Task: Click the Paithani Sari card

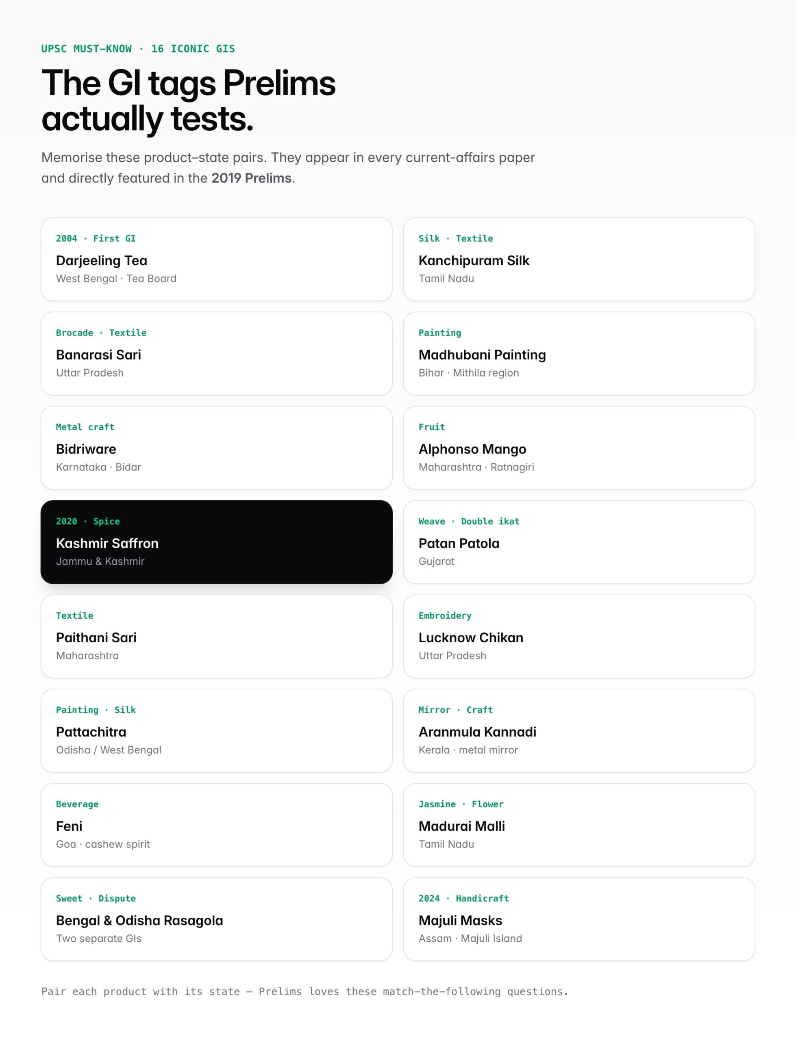Action: pyautogui.click(x=217, y=636)
